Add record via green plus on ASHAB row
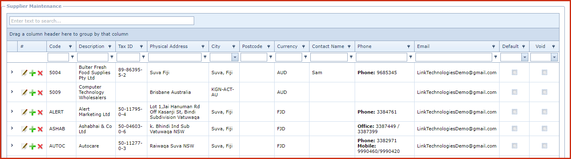The image size is (571, 159). (32, 129)
